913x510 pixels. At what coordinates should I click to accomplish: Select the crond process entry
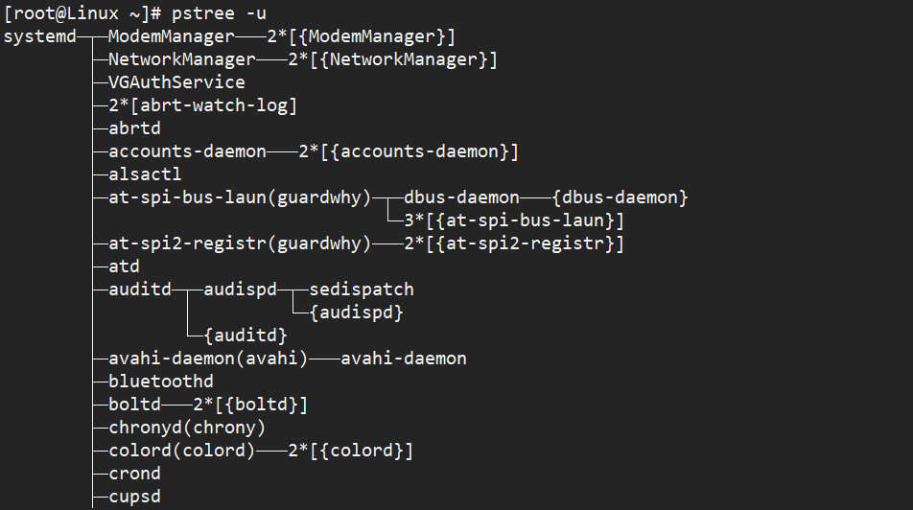coord(134,474)
